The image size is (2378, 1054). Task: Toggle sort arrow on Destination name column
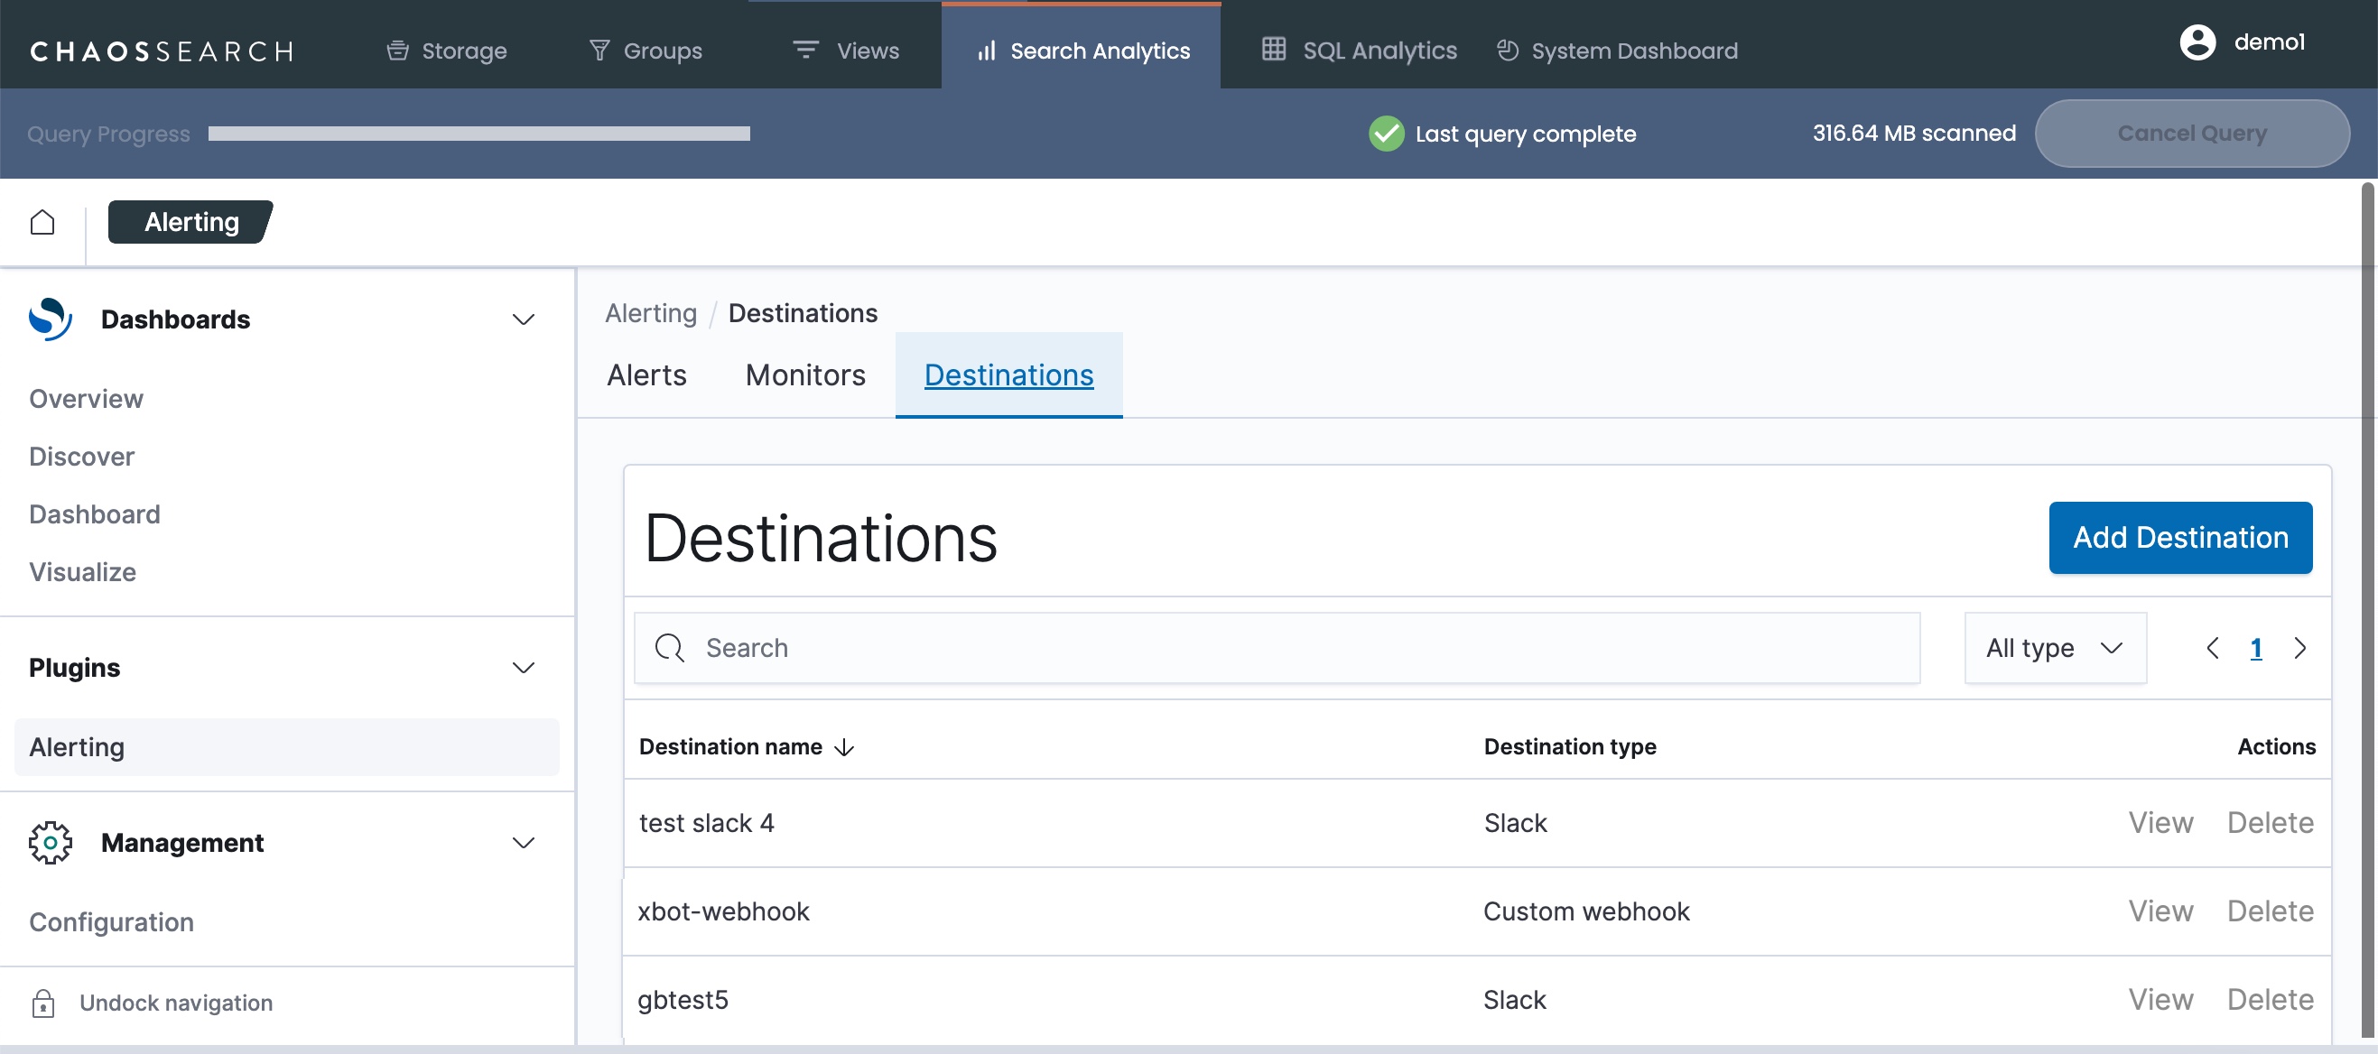point(844,747)
